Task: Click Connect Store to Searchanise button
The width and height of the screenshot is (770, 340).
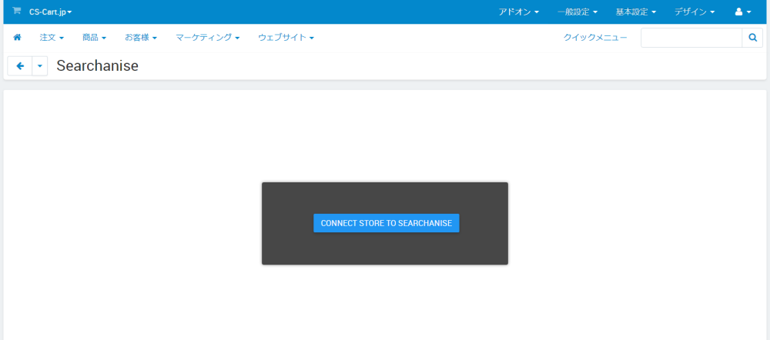Action: coord(386,223)
